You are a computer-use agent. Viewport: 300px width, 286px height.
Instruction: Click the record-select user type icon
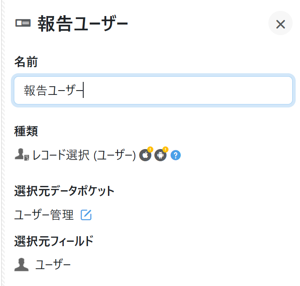point(22,155)
